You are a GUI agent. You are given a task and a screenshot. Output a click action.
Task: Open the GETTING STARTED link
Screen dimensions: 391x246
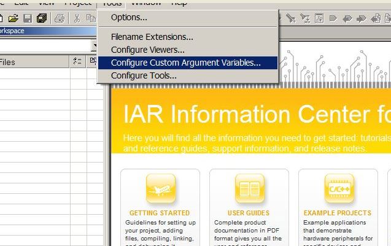(160, 213)
